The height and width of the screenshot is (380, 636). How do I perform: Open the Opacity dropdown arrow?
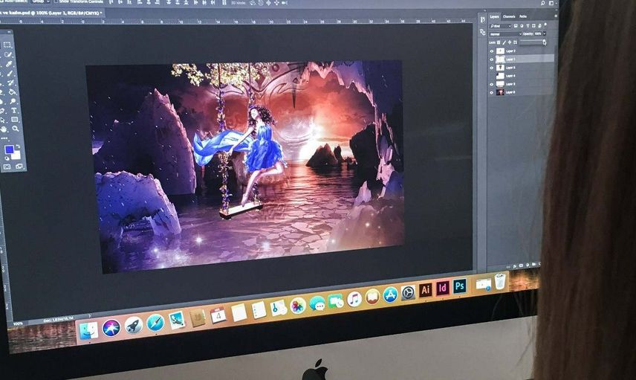pos(545,33)
